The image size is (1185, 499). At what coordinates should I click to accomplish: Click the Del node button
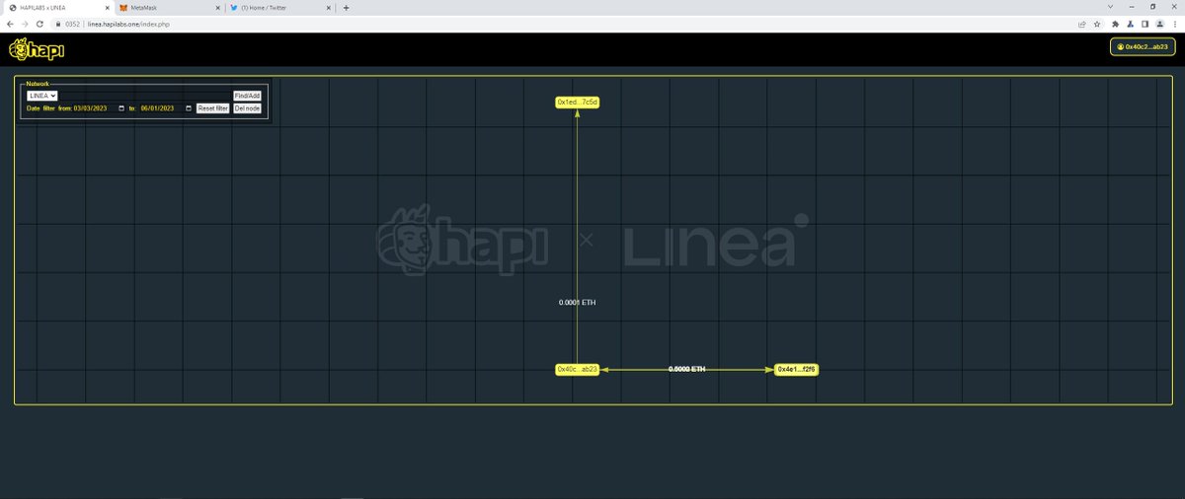coord(247,108)
